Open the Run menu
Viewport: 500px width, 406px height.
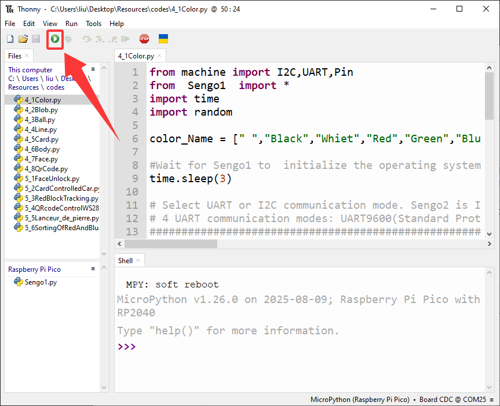coord(71,24)
